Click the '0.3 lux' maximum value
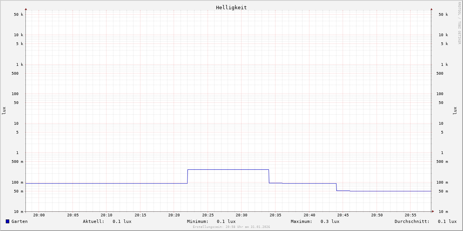Image resolution: width=463 pixels, height=231 pixels. coord(330,221)
